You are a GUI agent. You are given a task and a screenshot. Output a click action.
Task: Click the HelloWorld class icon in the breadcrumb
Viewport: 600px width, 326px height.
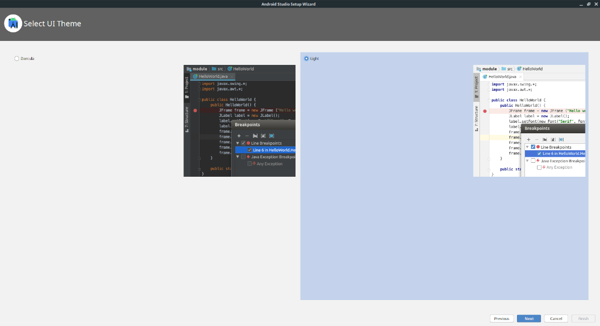pyautogui.click(x=229, y=69)
